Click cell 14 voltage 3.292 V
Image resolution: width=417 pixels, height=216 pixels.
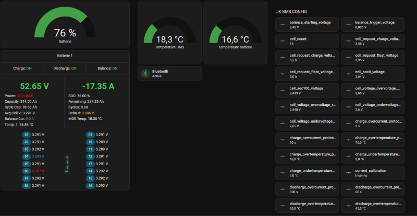(x=102, y=171)
